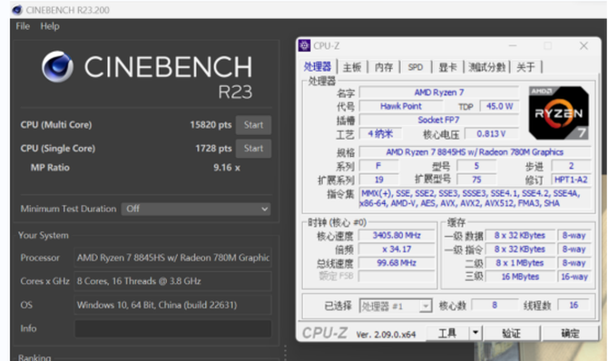Open the File menu in Cinebench
The width and height of the screenshot is (608, 361).
[23, 26]
